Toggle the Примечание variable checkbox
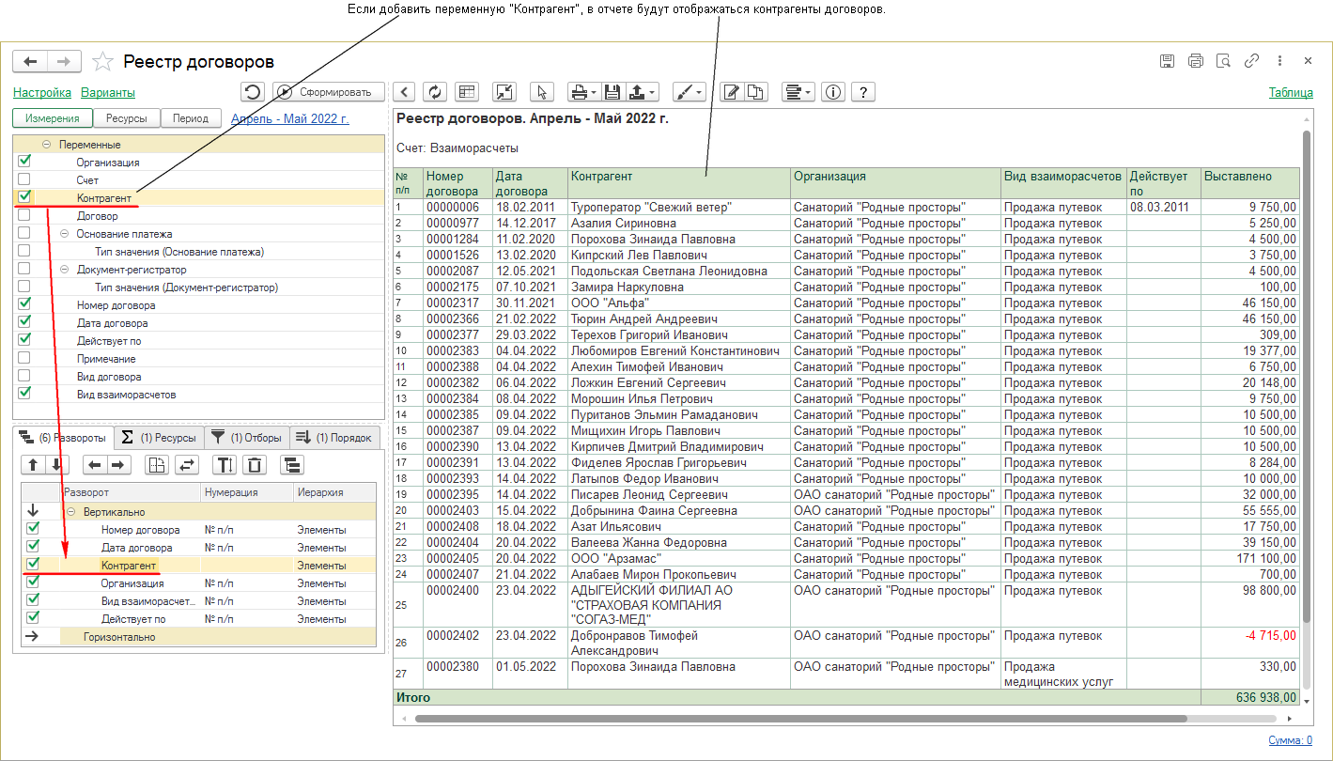This screenshot has height=761, width=1333. click(24, 358)
